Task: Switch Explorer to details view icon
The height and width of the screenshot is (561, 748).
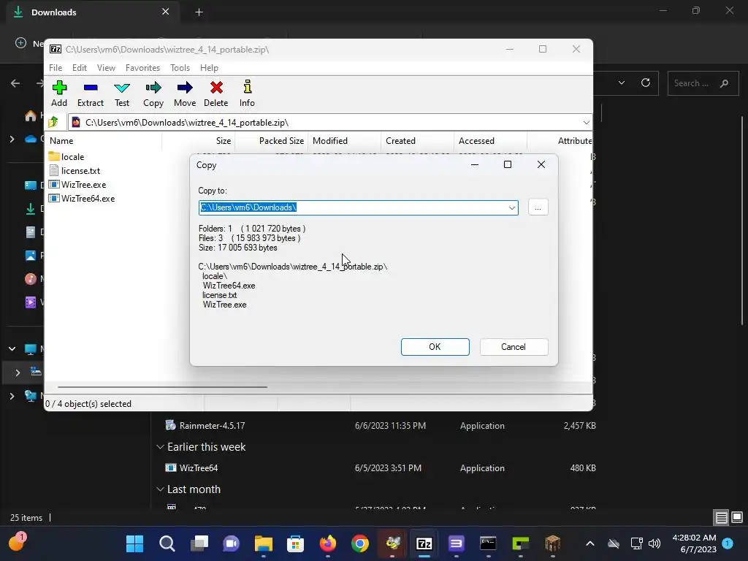Action: [721, 518]
